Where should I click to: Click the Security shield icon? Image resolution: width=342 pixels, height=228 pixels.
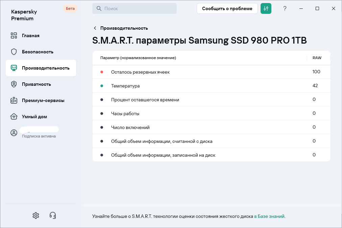click(x=14, y=52)
